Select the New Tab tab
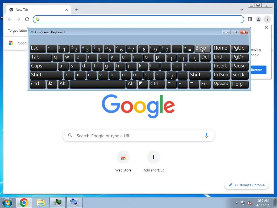Viewport: 277px width, 208px height. coord(38,10)
